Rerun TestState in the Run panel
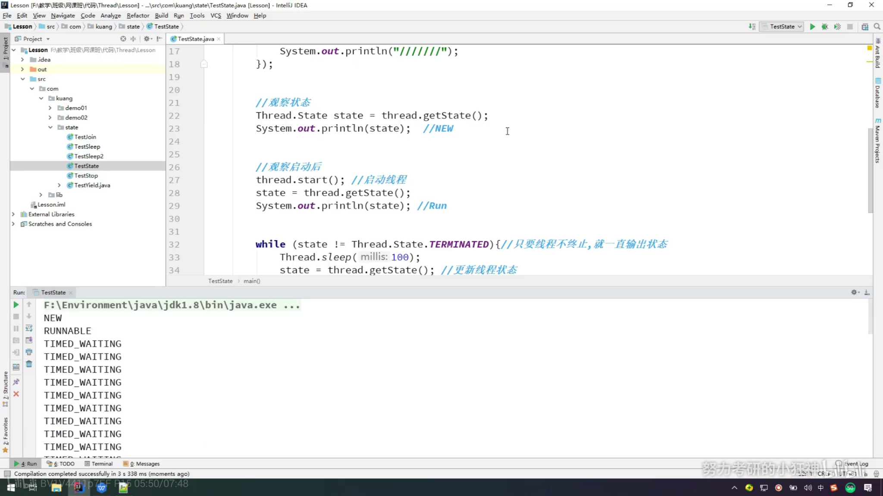This screenshot has width=883, height=496. coord(16,305)
